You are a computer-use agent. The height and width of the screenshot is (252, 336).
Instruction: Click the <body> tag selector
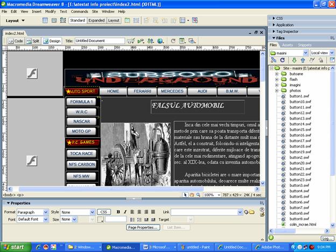point(9,195)
